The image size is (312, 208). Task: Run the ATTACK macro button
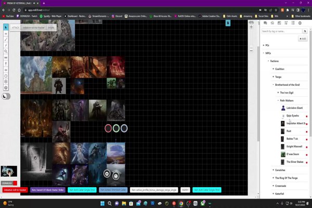pyautogui.click(x=16, y=28)
